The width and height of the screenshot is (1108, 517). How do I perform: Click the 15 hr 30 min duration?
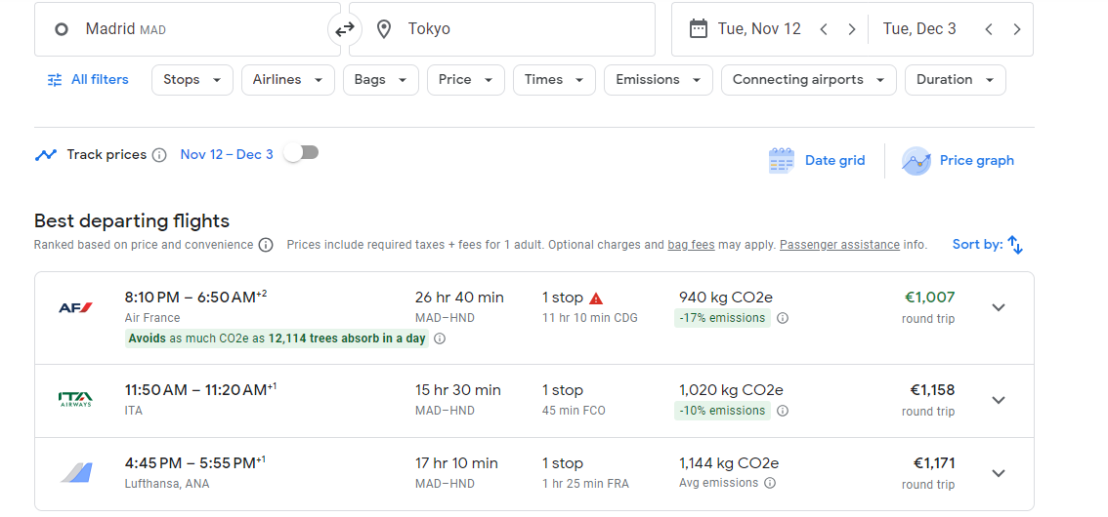pyautogui.click(x=458, y=390)
